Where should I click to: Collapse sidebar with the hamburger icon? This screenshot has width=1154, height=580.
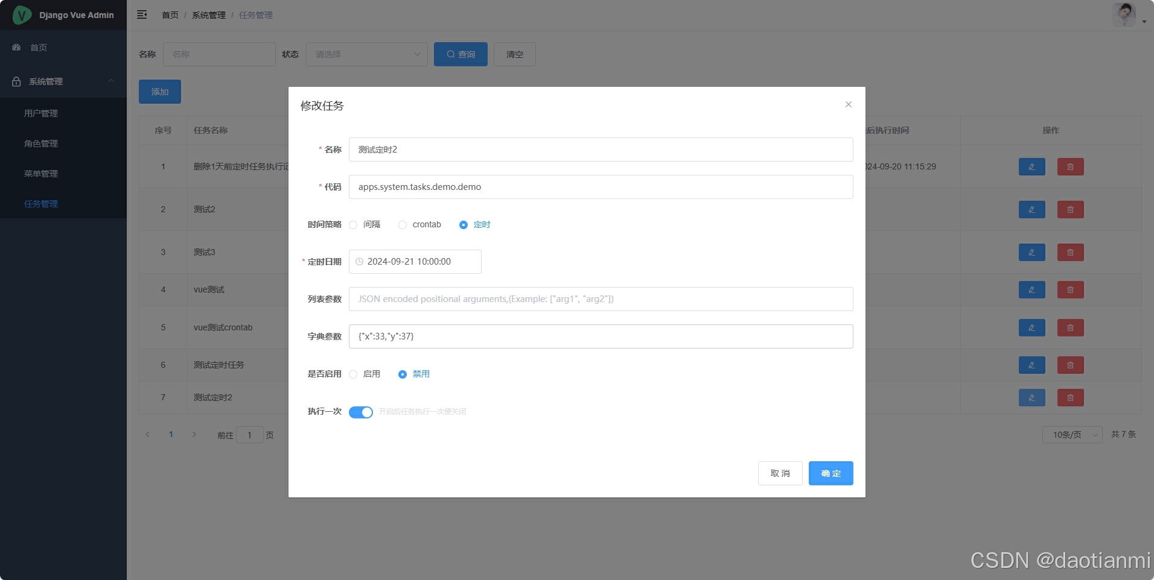142,14
